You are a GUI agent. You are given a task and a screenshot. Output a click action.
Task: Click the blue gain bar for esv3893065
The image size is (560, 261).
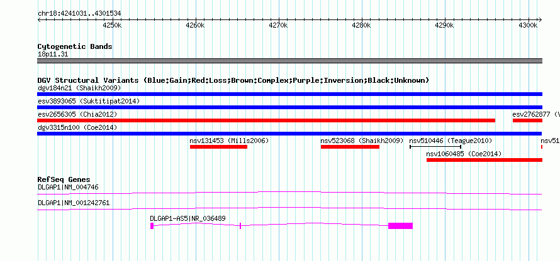pos(289,107)
